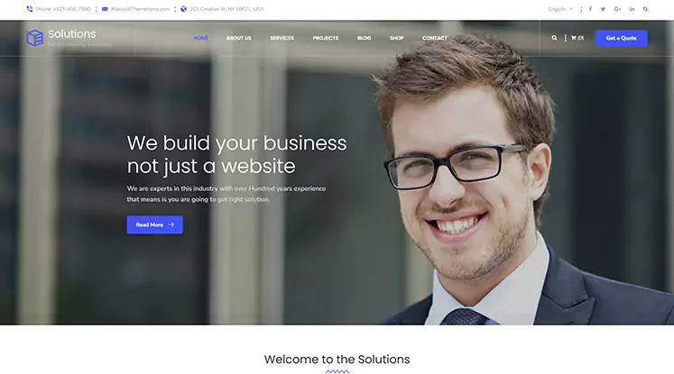
Task: Click the Get a Quote button
Action: 621,38
